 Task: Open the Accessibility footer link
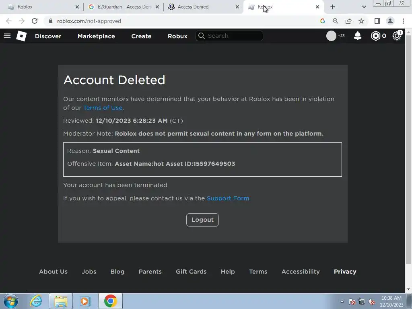(x=301, y=272)
